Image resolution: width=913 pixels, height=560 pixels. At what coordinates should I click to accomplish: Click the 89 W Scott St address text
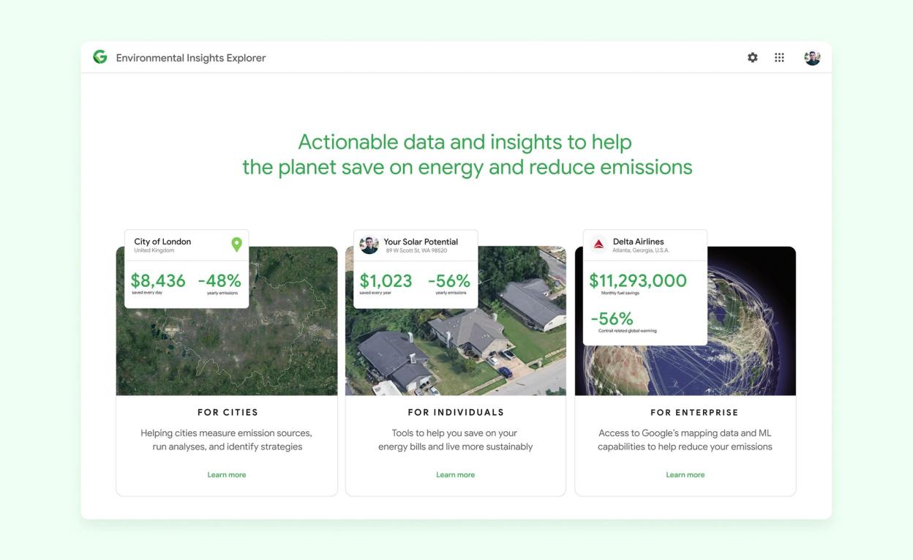coord(416,251)
